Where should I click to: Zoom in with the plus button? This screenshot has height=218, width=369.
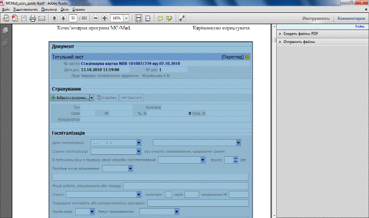pyautogui.click(x=105, y=18)
